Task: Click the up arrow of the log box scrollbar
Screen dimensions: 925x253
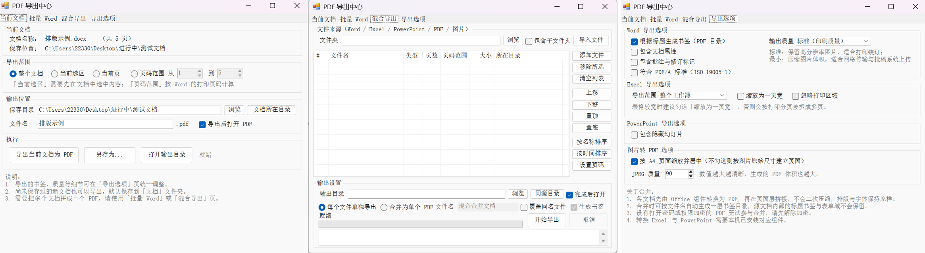Action: click(x=603, y=234)
